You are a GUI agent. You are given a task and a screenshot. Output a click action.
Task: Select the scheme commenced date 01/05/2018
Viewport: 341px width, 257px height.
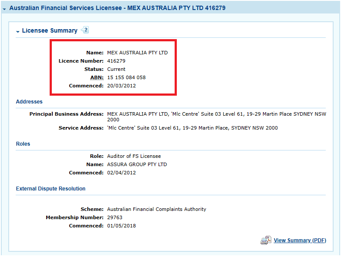(x=122, y=226)
